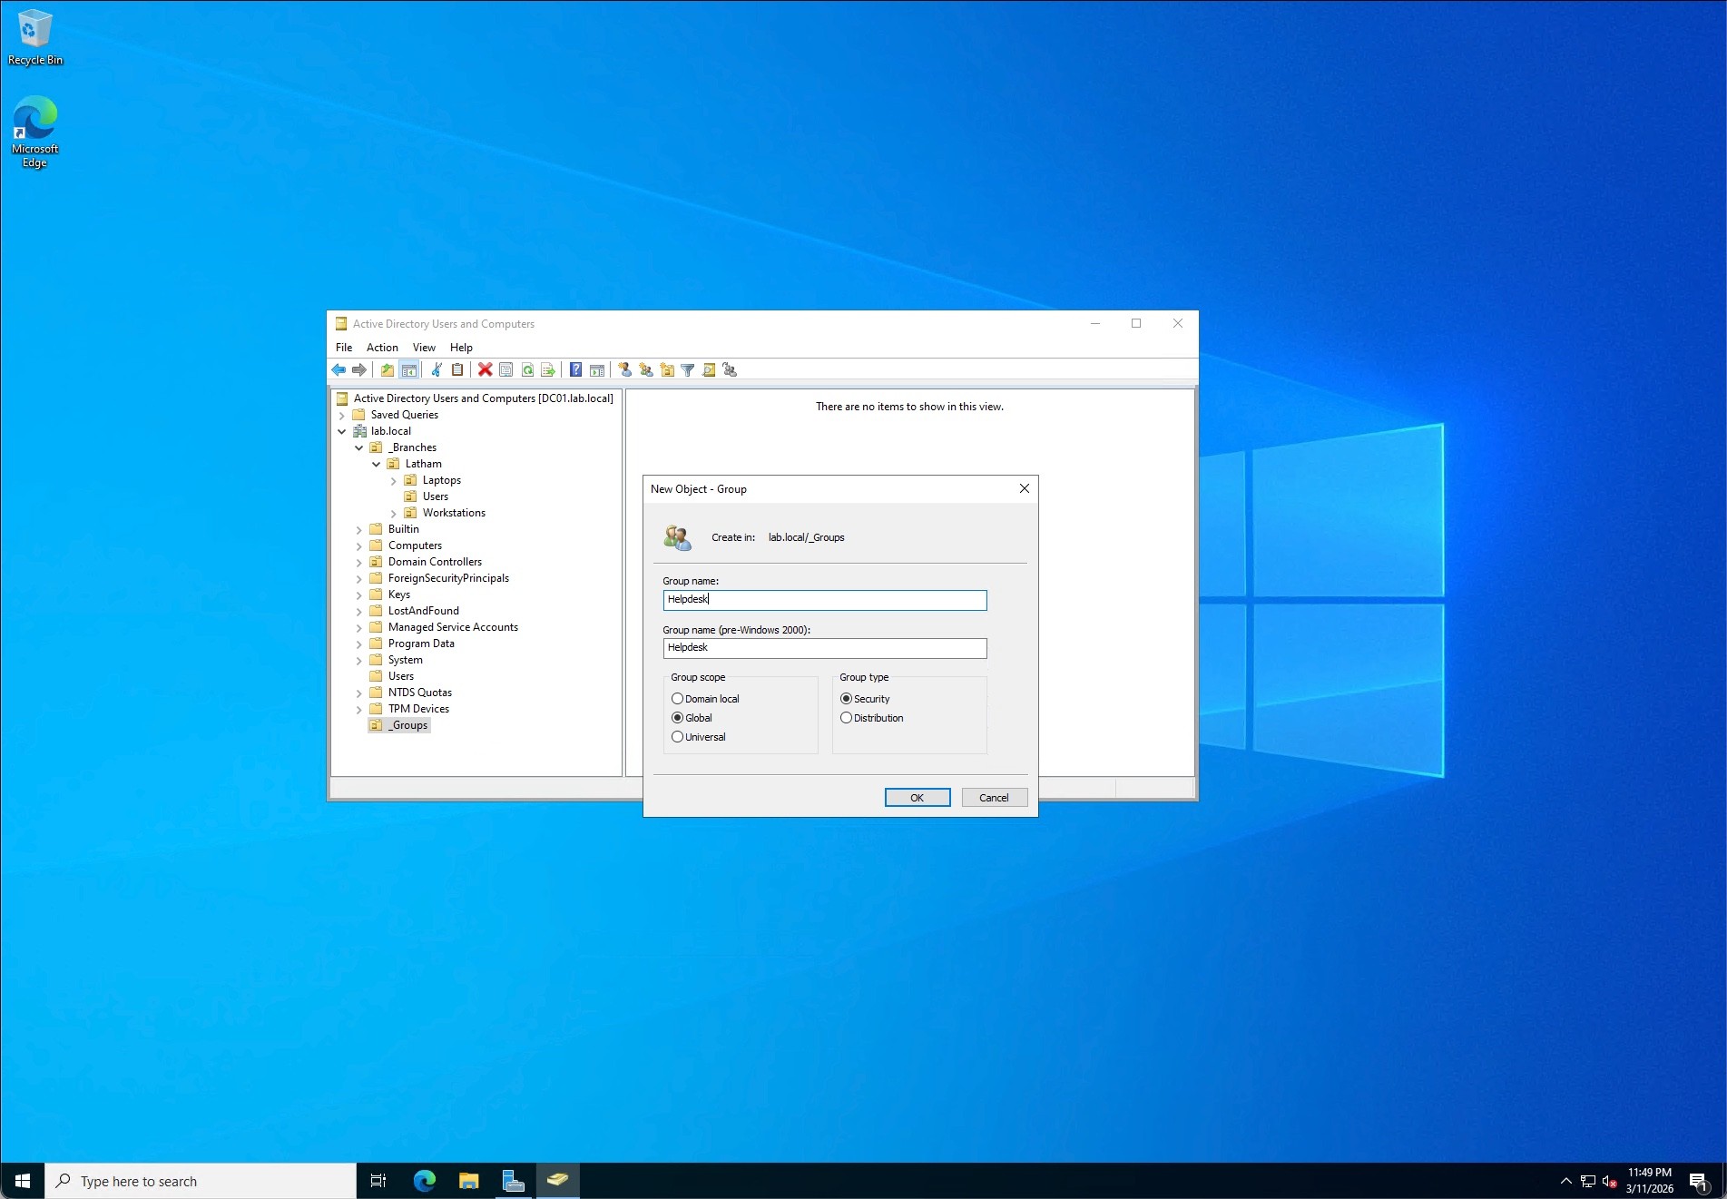Viewport: 1727px width, 1199px height.
Task: Select the Domain local group scope
Action: click(x=677, y=699)
